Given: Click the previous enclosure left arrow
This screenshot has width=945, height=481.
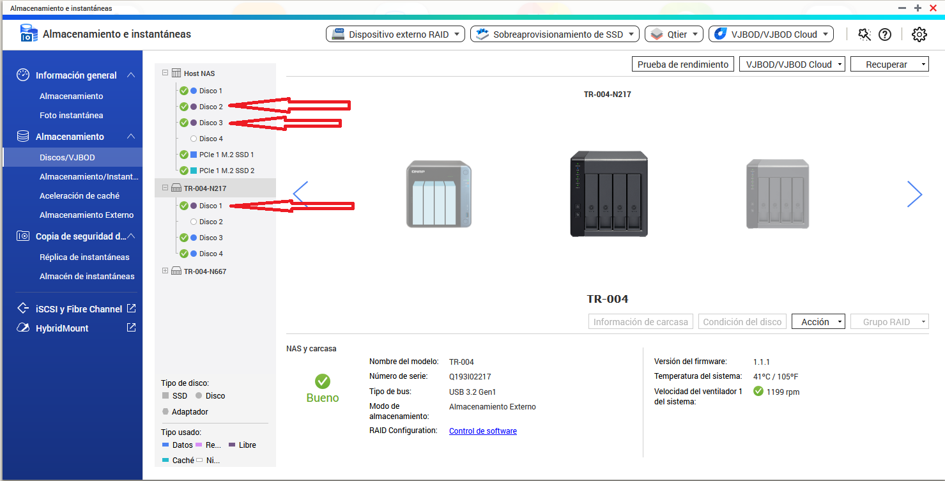Looking at the screenshot, I should tap(300, 194).
